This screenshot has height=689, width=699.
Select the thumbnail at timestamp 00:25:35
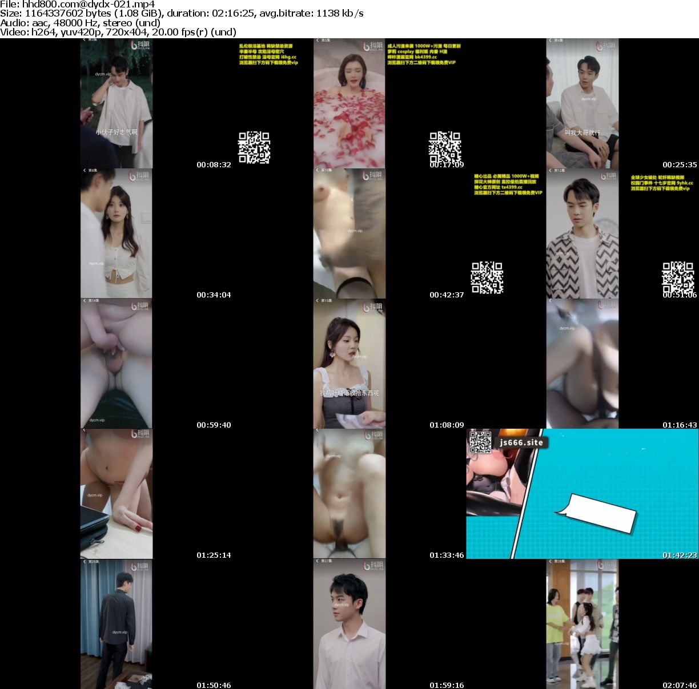coord(582,103)
